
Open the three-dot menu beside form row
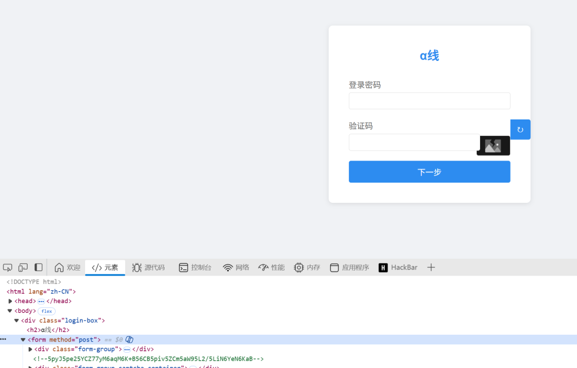point(3,339)
